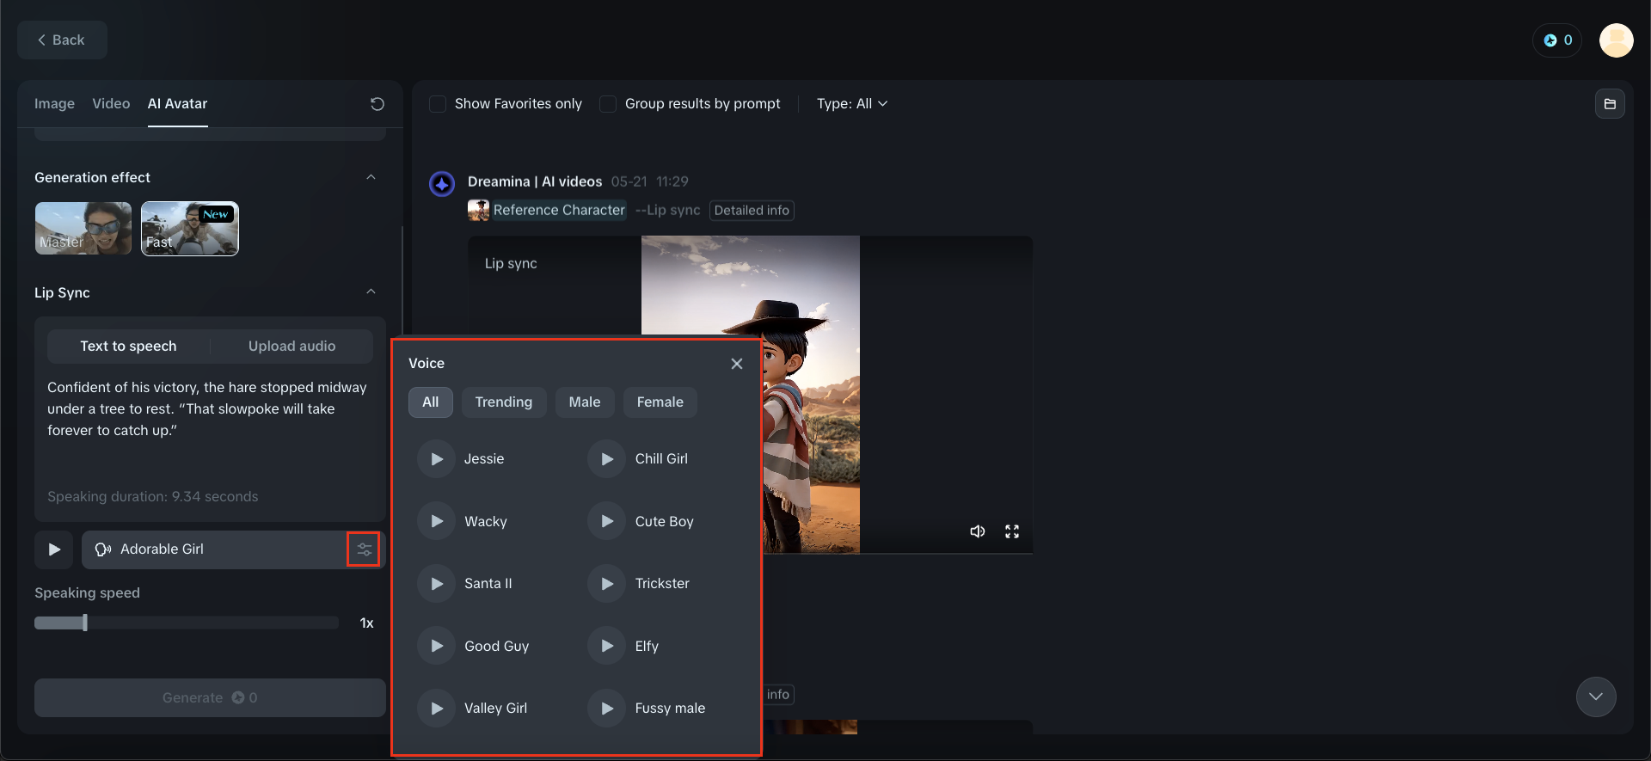
Task: Adjust the Speaking speed slider
Action: click(187, 623)
